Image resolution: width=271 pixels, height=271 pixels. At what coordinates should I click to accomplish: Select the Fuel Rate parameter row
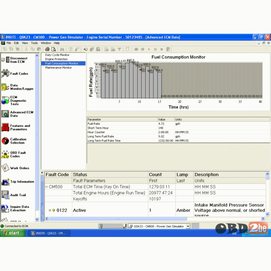click(178, 124)
